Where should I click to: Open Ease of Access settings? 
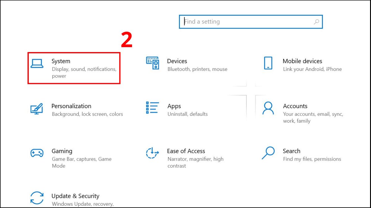186,151
